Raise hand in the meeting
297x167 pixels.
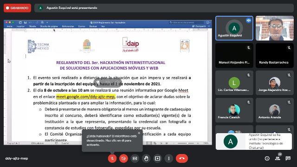click(146, 158)
